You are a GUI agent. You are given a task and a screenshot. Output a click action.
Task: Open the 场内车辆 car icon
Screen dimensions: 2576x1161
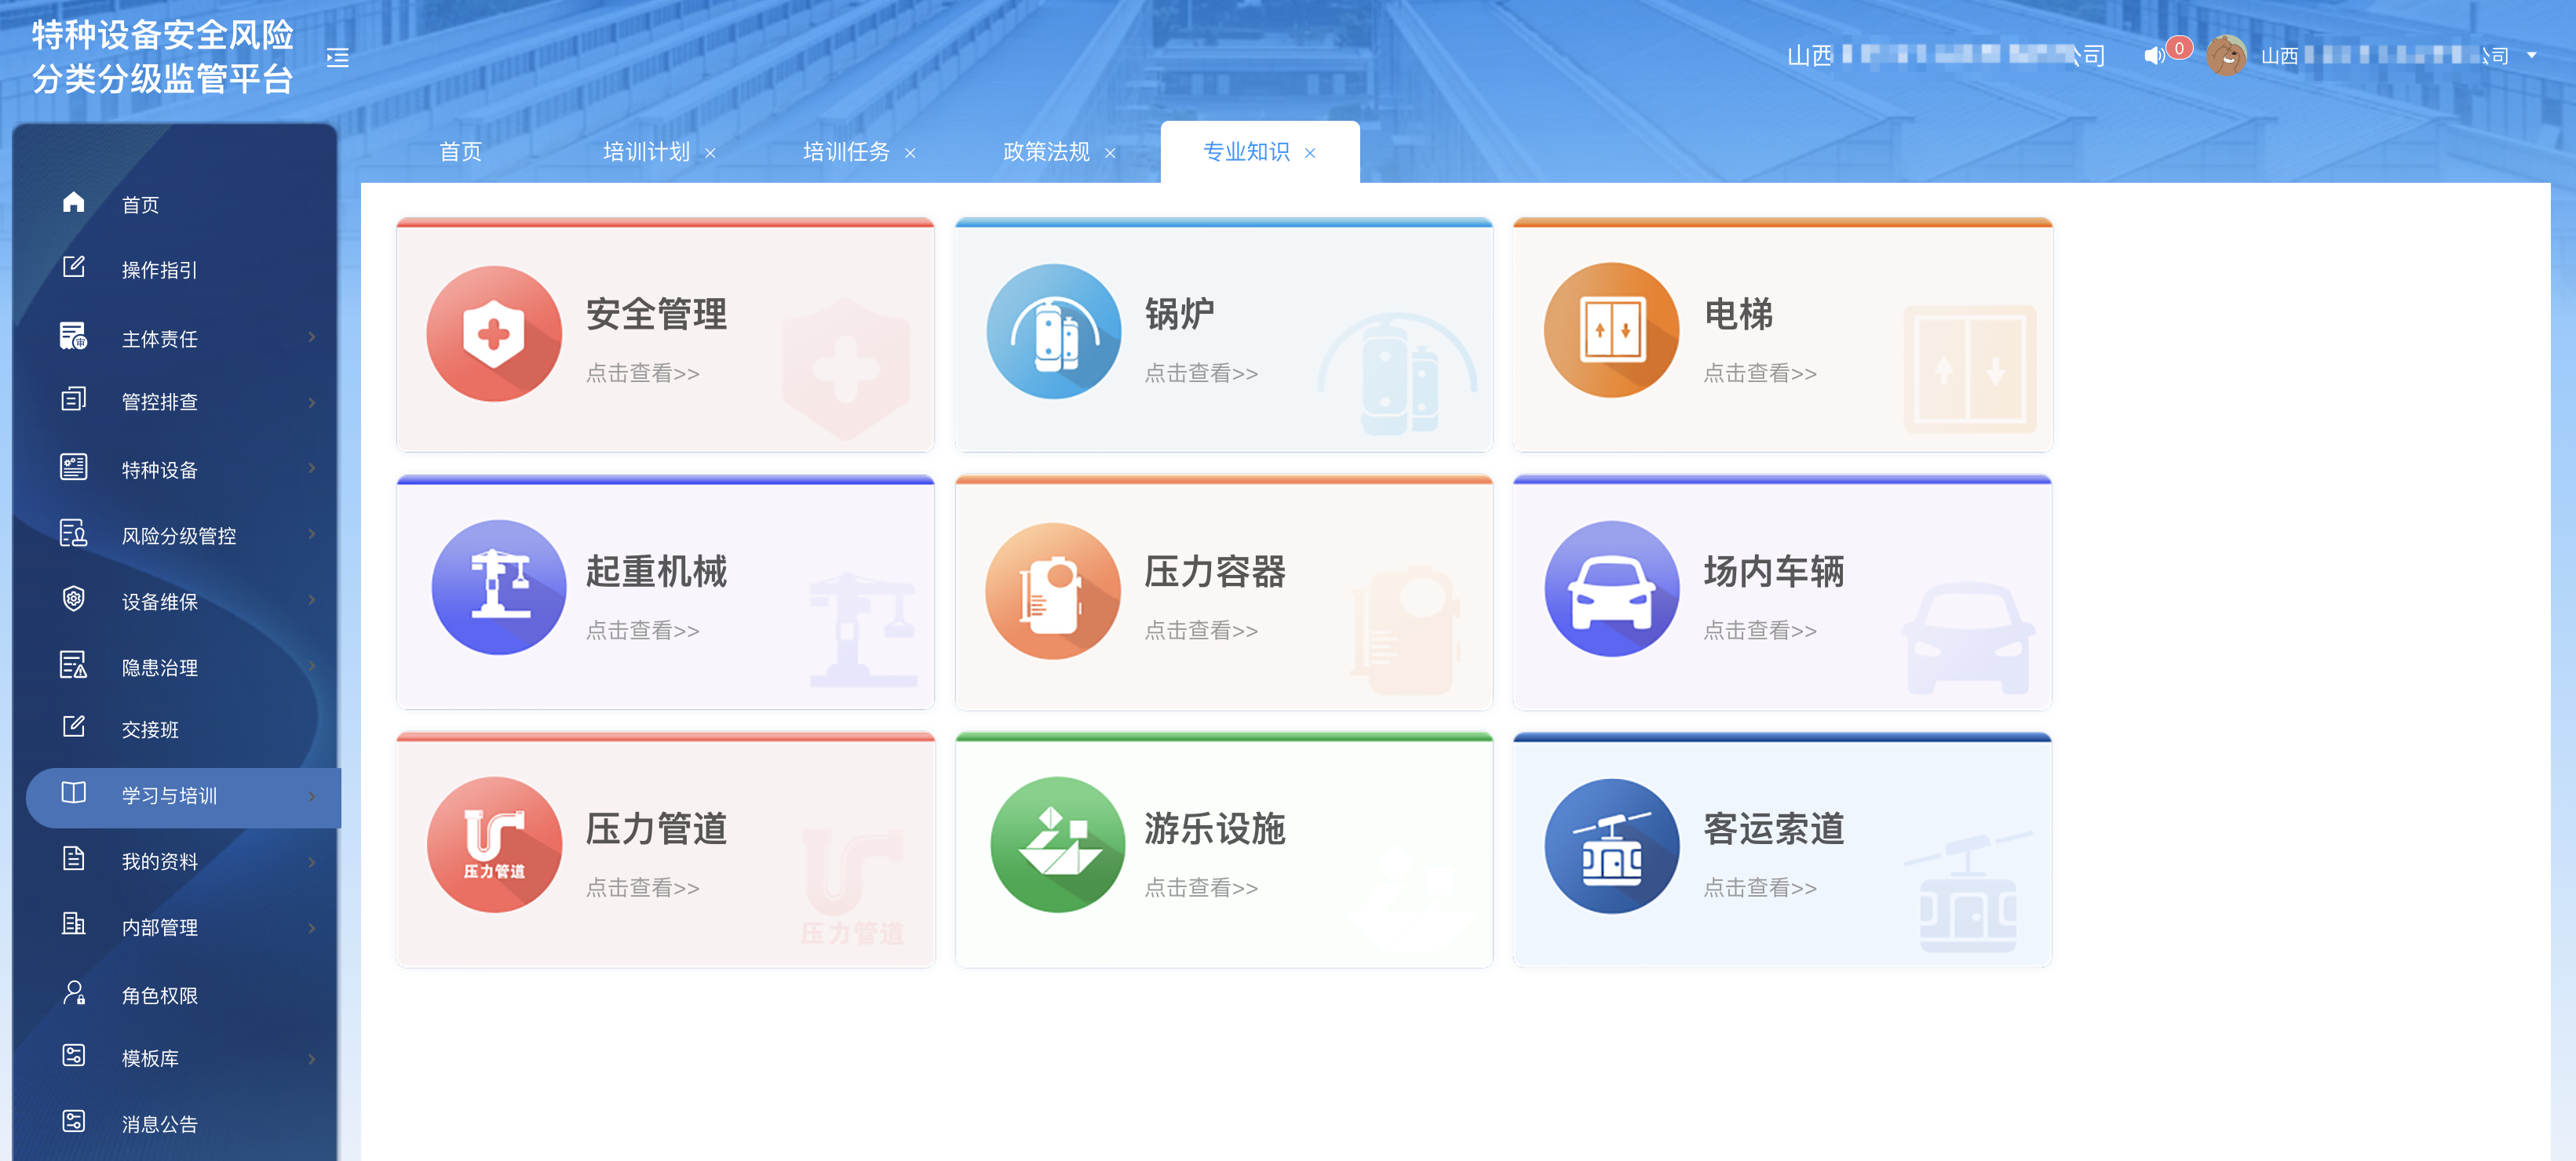(x=1611, y=588)
